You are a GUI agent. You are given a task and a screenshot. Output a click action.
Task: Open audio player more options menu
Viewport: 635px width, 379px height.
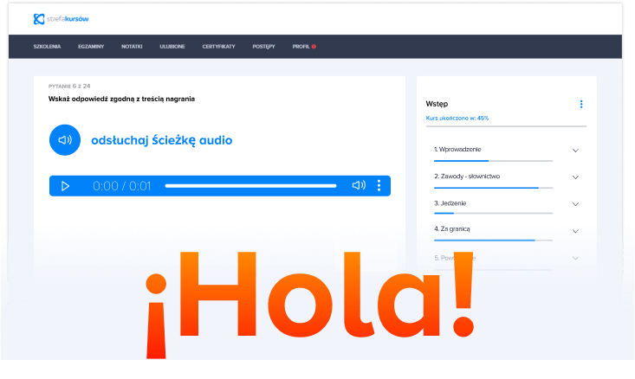point(379,186)
